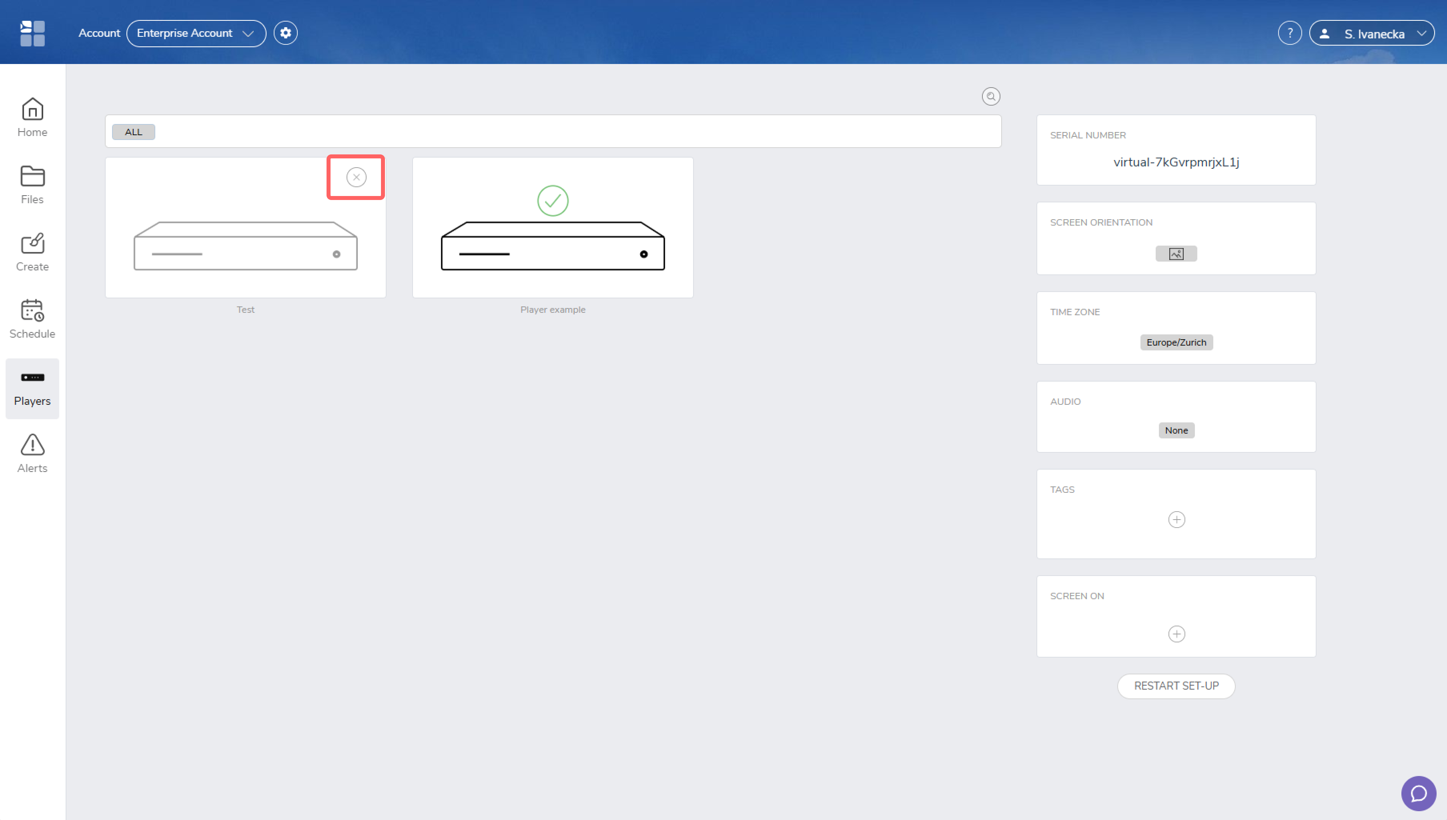This screenshot has width=1447, height=820.
Task: Click the RESTART SET-UP button
Action: coord(1176,686)
